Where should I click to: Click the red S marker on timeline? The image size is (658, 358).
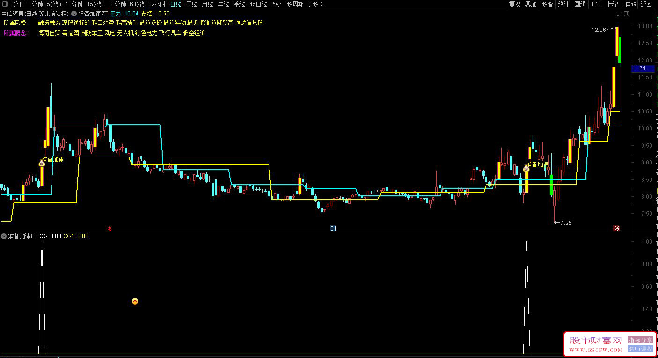point(110,229)
